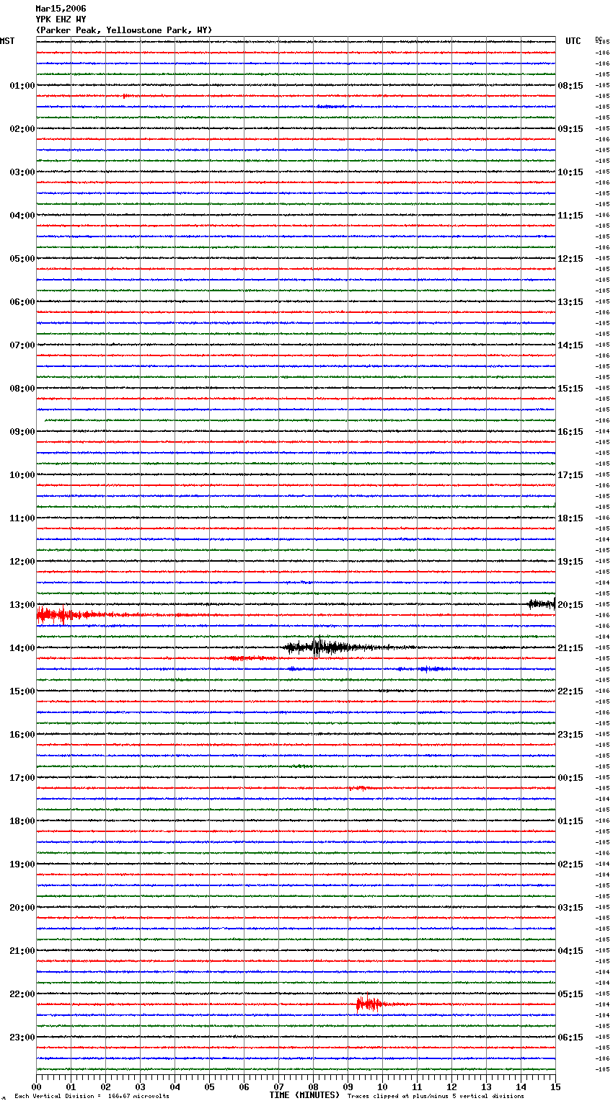Pick minute 03 tick on bottom axis
Image resolution: width=613 pixels, height=1106 pixels.
click(x=141, y=1086)
